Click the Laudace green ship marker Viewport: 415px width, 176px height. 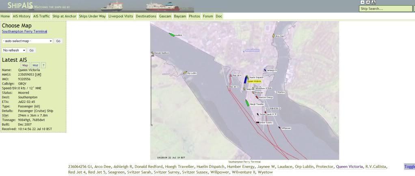[172, 35]
